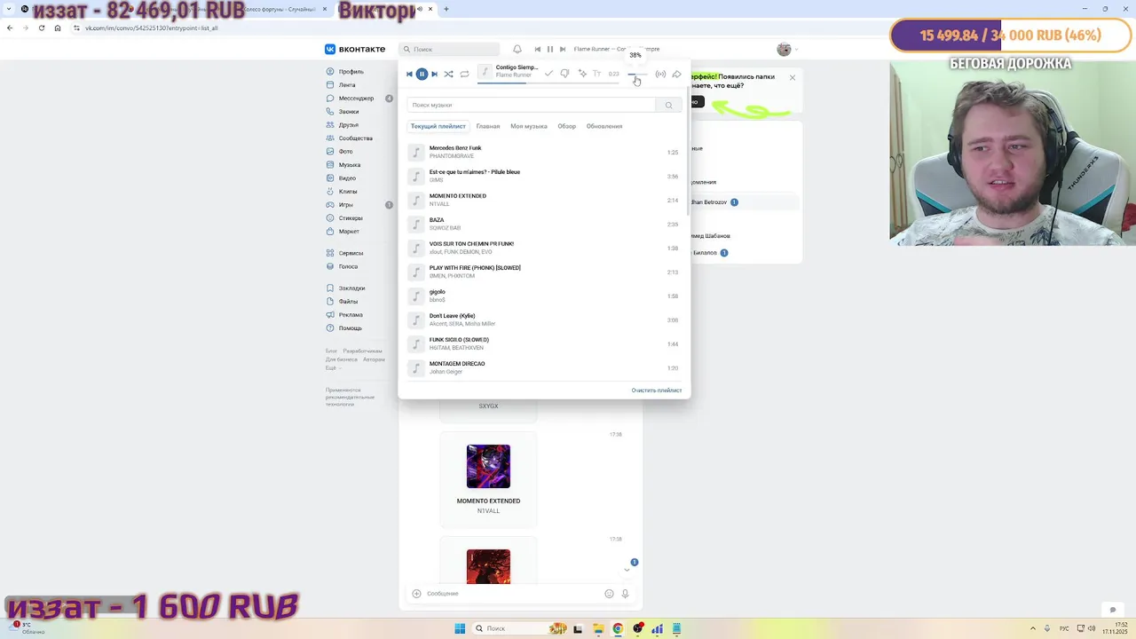Click the attachment plus icon
This screenshot has height=639, width=1136.
(416, 594)
